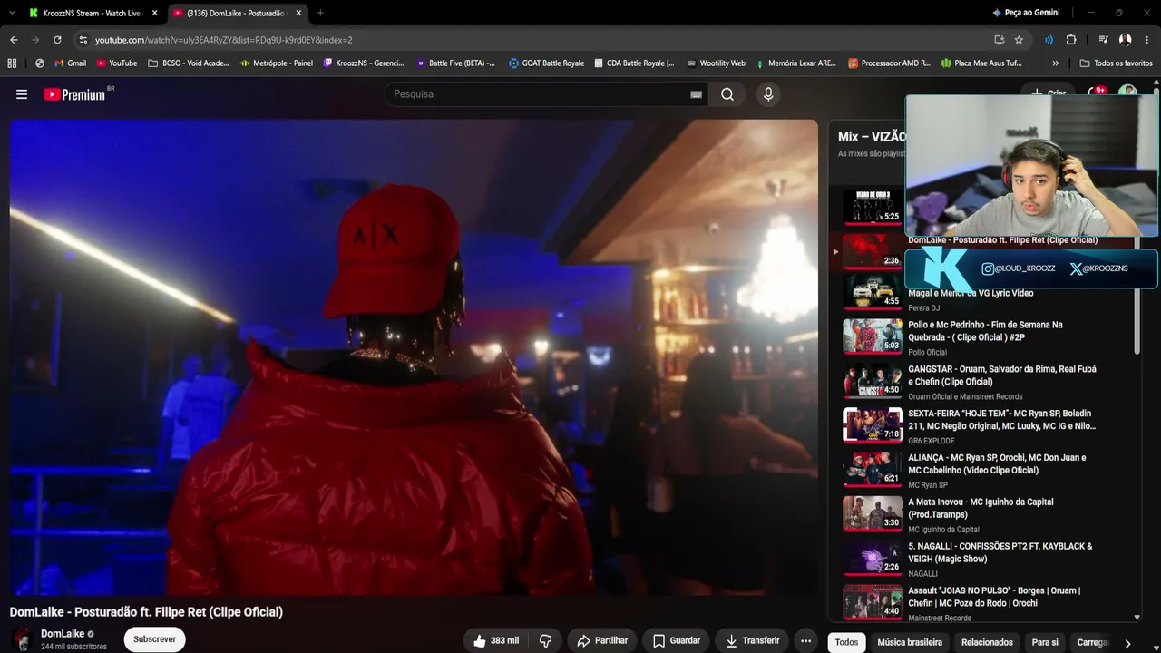This screenshot has width=1161, height=653.
Task: Open the Chrome apps grid shortcut
Action: [12, 63]
